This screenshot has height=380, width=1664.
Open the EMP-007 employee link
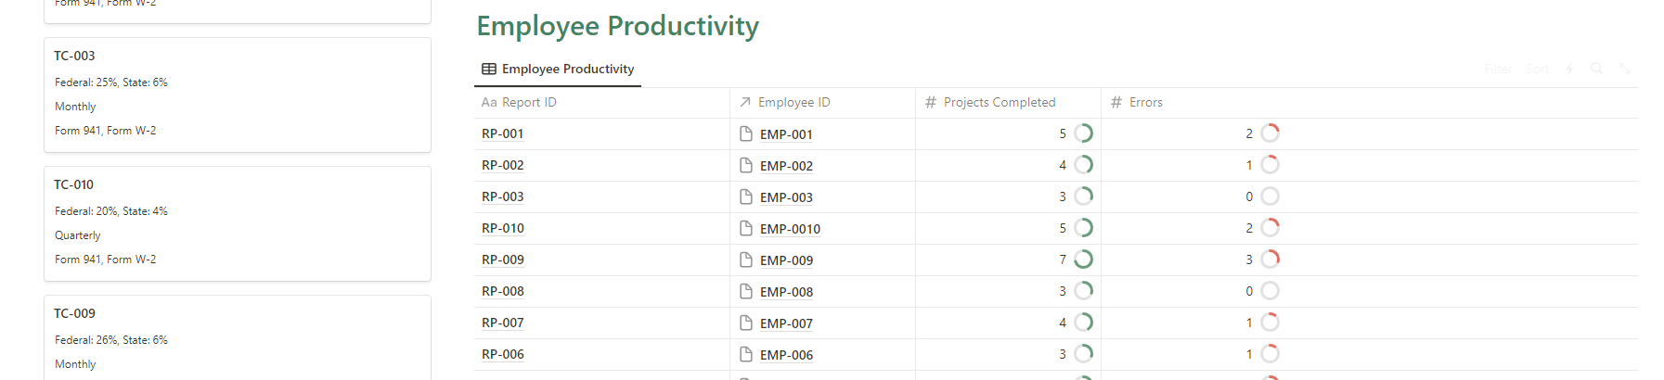[786, 323]
